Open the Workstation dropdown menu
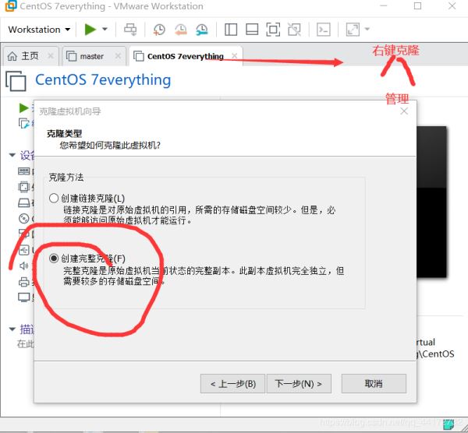The height and width of the screenshot is (433, 468). click(x=38, y=30)
